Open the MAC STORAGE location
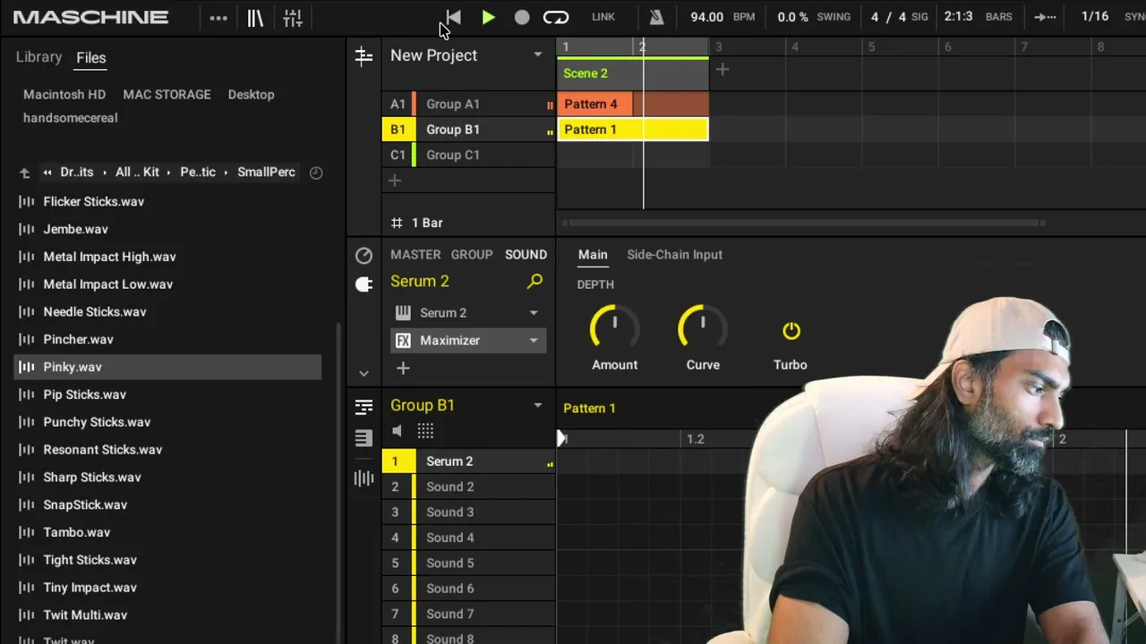The width and height of the screenshot is (1146, 644). click(x=167, y=94)
